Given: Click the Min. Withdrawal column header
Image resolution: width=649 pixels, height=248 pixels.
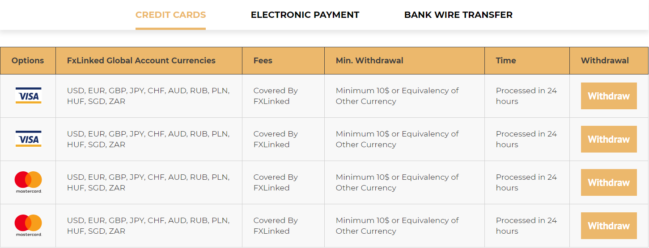Looking at the screenshot, I should point(369,61).
